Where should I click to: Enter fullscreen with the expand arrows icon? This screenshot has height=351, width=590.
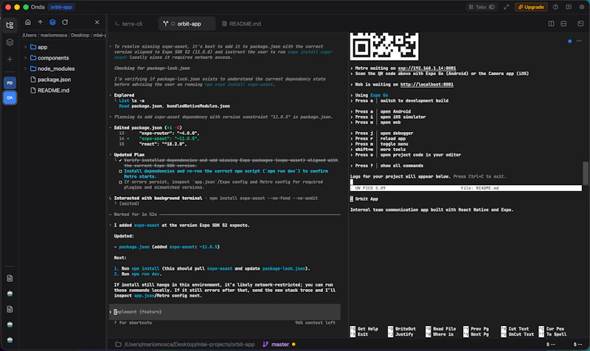(507, 7)
